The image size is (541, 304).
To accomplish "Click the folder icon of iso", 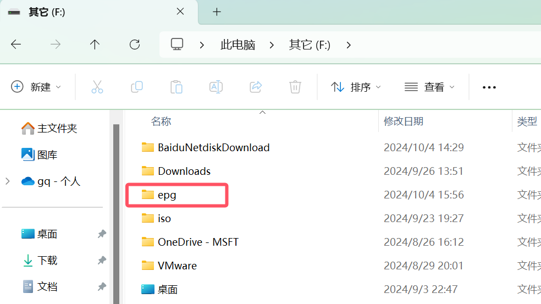I will [x=148, y=218].
